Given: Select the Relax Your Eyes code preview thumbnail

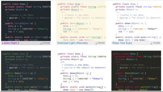Looking at the screenshot, I should [x=136, y=21].
